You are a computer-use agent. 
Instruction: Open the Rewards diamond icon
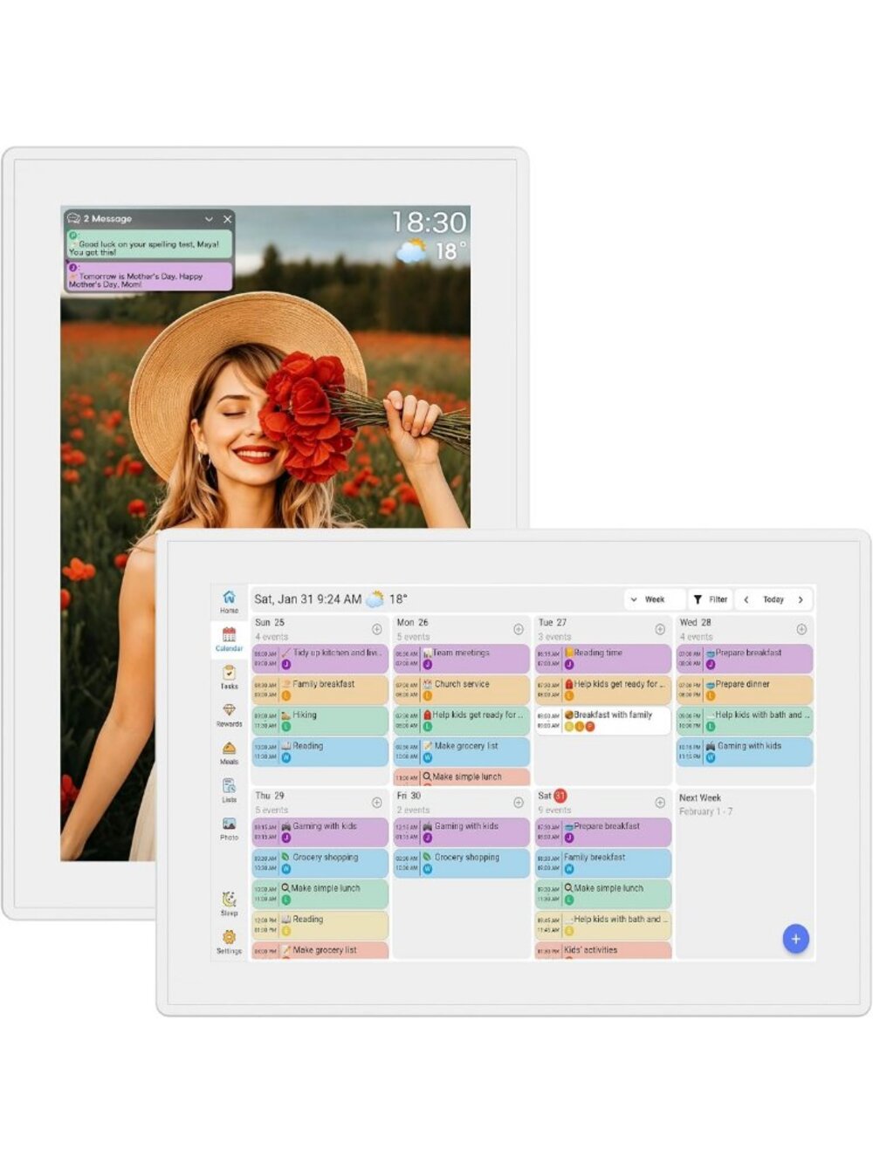pos(229,715)
